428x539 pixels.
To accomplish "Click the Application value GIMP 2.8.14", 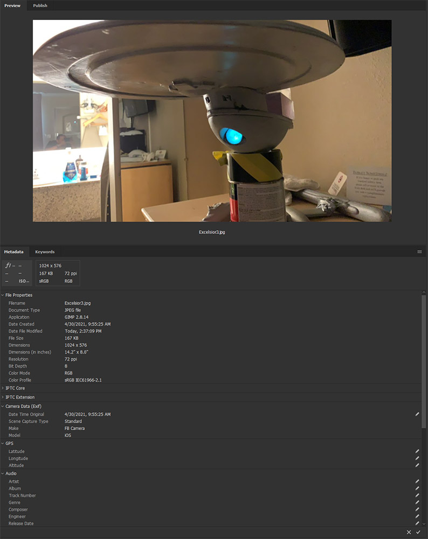I will (77, 317).
